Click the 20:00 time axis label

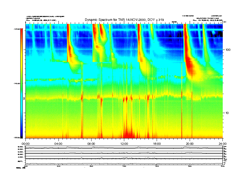190,144
